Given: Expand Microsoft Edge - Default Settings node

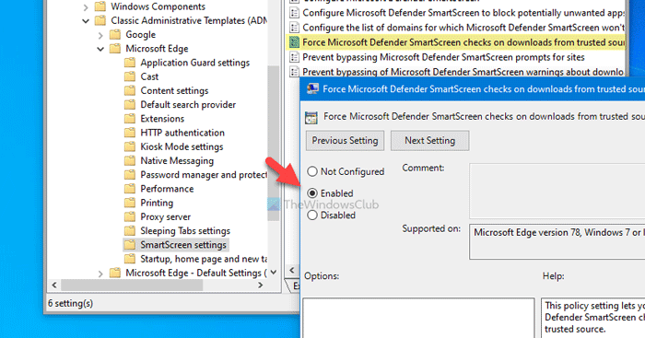Looking at the screenshot, I should click(x=100, y=273).
